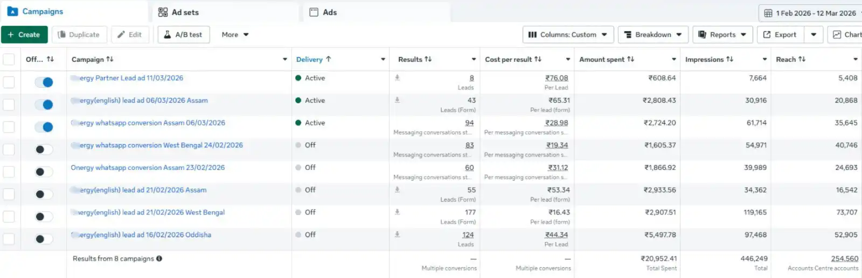The height and width of the screenshot is (278, 862).
Task: Click the ascending arrow beside Delivery header
Action: coord(328,59)
